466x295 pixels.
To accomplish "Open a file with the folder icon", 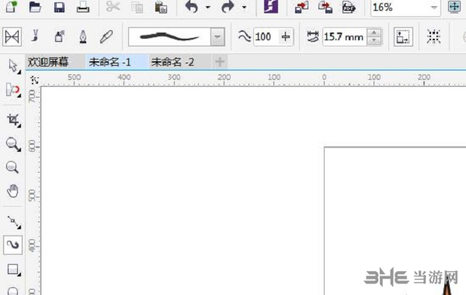I will (35, 6).
